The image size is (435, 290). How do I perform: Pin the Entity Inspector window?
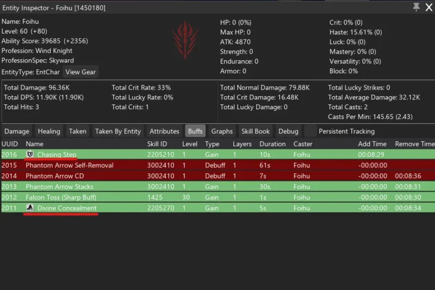(416, 7)
